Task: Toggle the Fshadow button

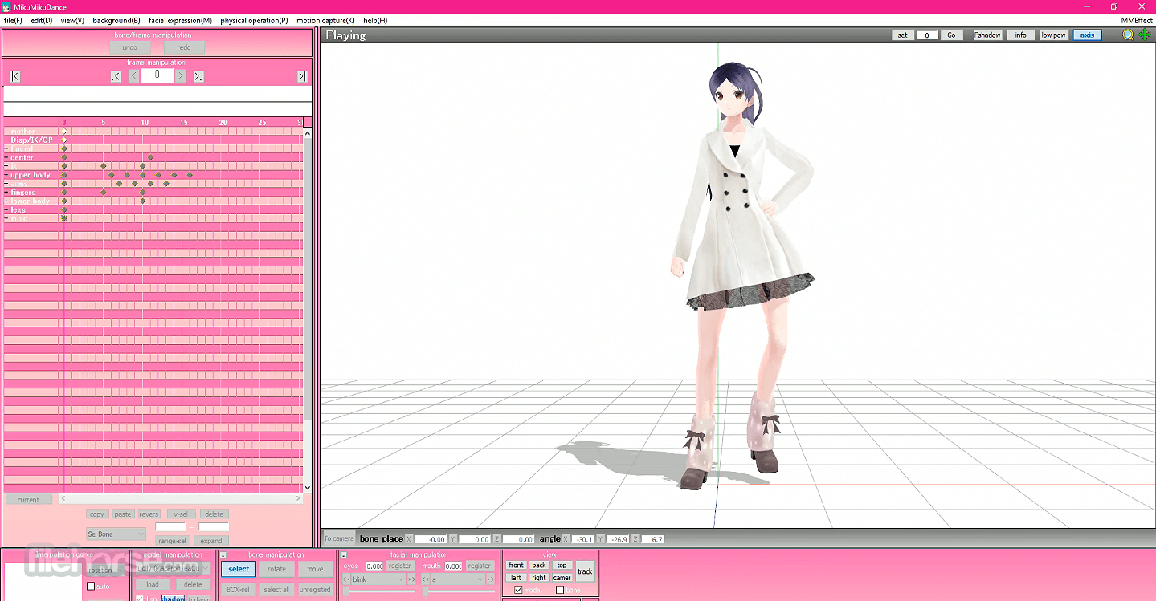Action: [x=988, y=35]
